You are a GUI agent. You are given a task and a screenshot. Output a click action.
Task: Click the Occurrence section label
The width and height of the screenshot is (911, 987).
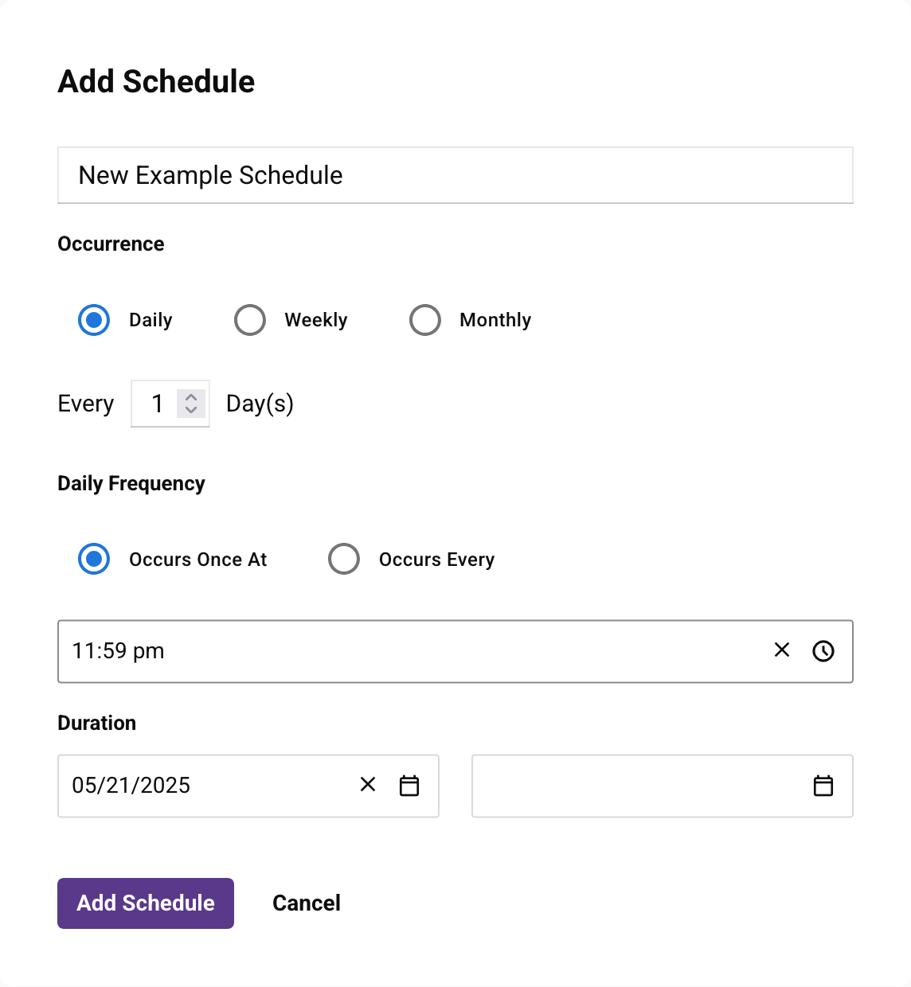[110, 244]
